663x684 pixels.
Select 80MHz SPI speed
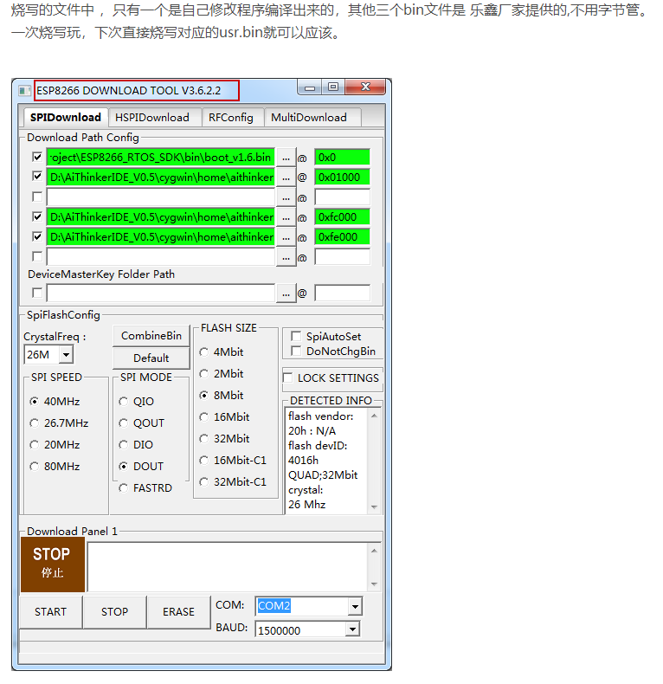35,467
